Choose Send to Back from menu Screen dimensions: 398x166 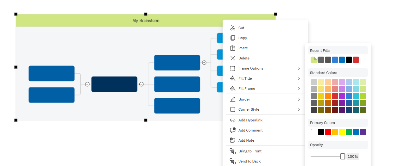point(250,161)
